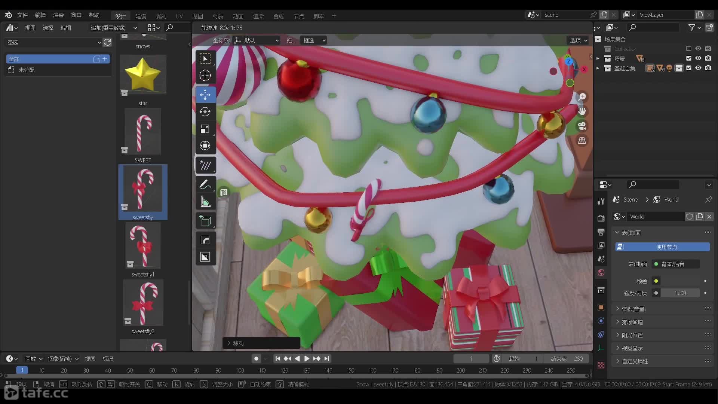718x404 pixels.
Task: Toggle 圣诞合集 exclude checkbox
Action: pos(689,68)
